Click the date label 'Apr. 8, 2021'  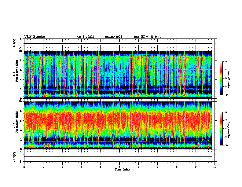coord(85,37)
